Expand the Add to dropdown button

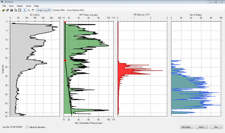201,127
